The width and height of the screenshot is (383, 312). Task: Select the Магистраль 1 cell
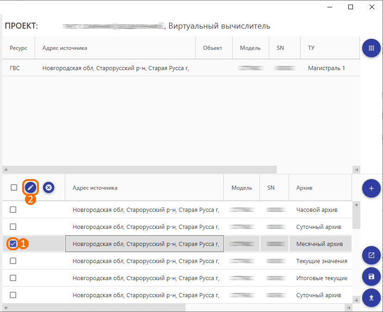pos(330,68)
